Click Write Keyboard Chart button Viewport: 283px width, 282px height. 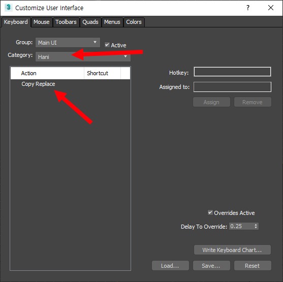coord(232,250)
